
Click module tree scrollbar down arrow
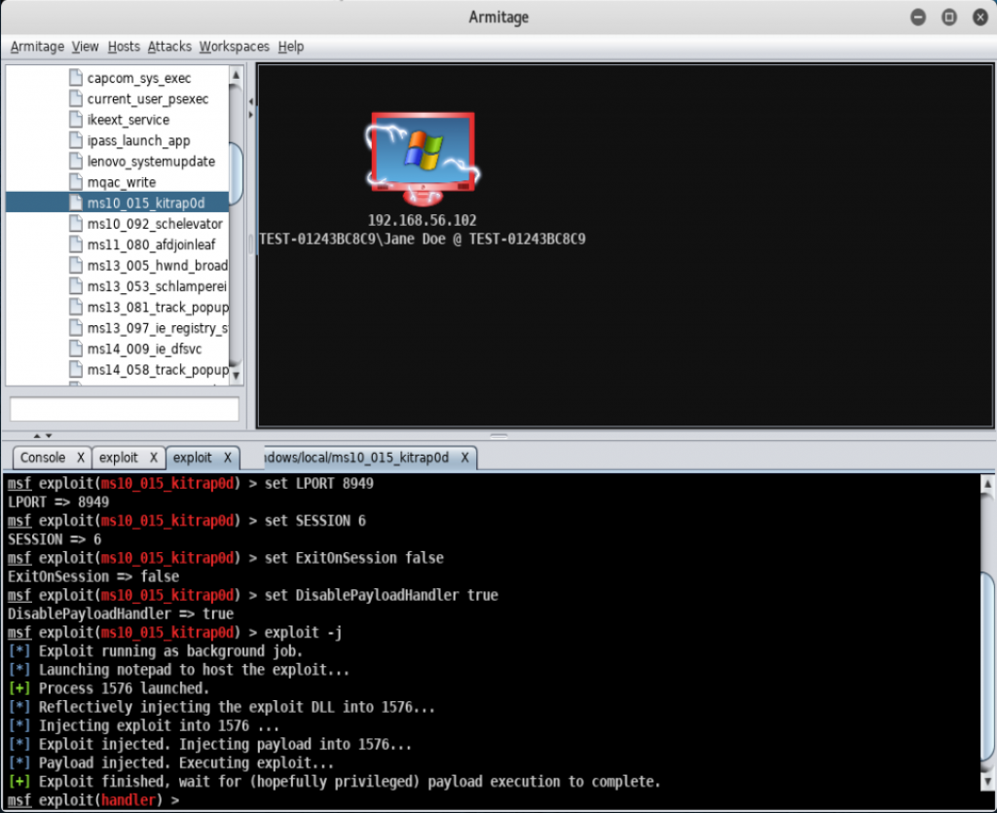[x=236, y=376]
